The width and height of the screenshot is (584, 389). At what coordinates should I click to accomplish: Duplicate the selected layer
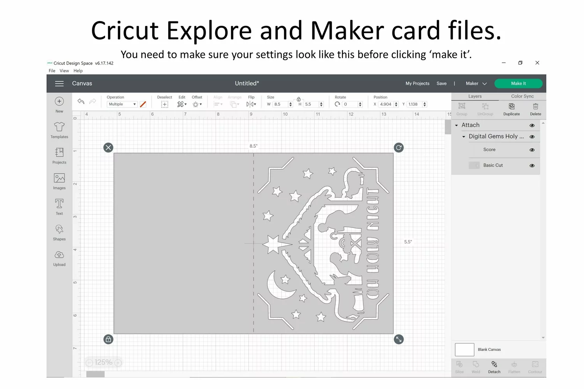(512, 109)
